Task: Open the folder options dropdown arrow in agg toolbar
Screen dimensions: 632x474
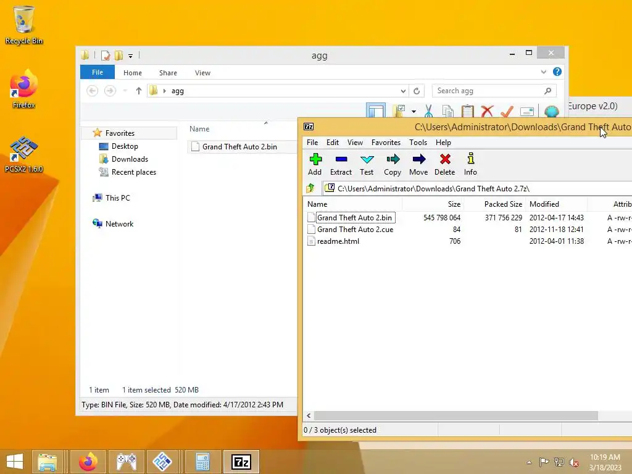Action: click(x=414, y=111)
